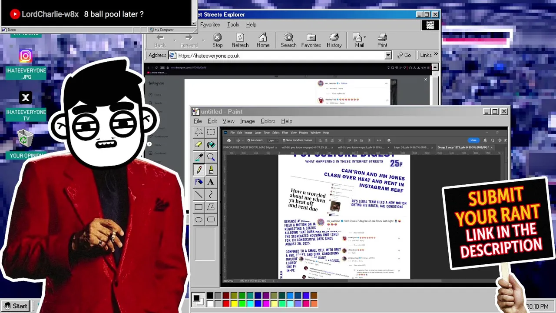Open the Image menu in Paint
The image size is (556, 313).
pyautogui.click(x=248, y=121)
